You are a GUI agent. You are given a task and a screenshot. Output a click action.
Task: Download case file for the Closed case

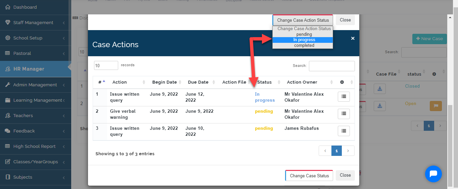point(380,89)
